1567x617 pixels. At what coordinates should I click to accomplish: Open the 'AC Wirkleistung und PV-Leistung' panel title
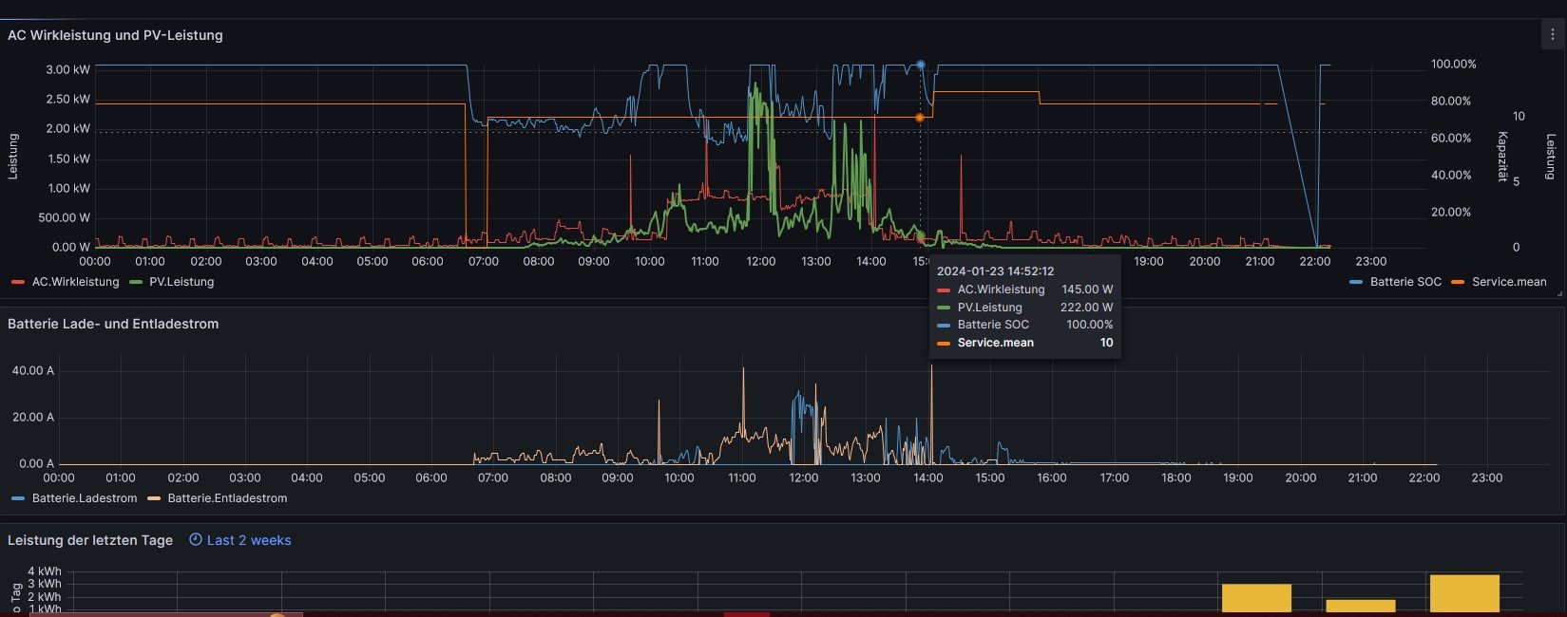tap(115, 35)
